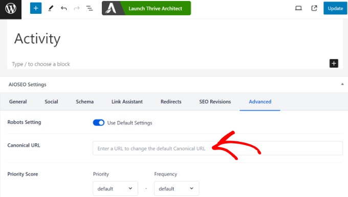
Task: Toggle Use Default Settings switch
Action: [99, 122]
